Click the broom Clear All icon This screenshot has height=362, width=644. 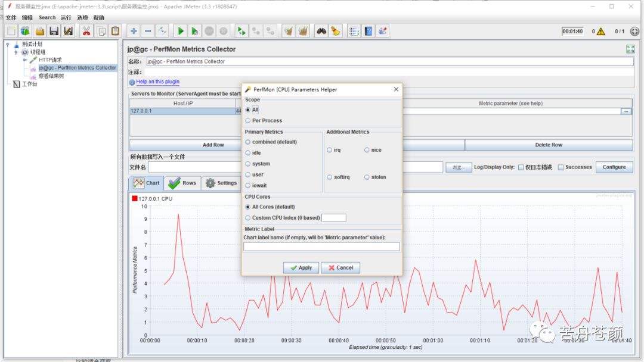[336, 31]
